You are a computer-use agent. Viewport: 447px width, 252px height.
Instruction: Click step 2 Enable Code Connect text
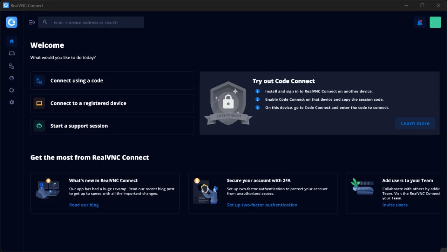(324, 100)
